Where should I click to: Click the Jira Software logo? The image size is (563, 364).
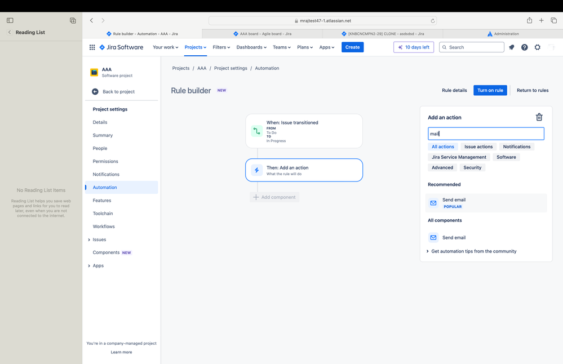point(121,47)
